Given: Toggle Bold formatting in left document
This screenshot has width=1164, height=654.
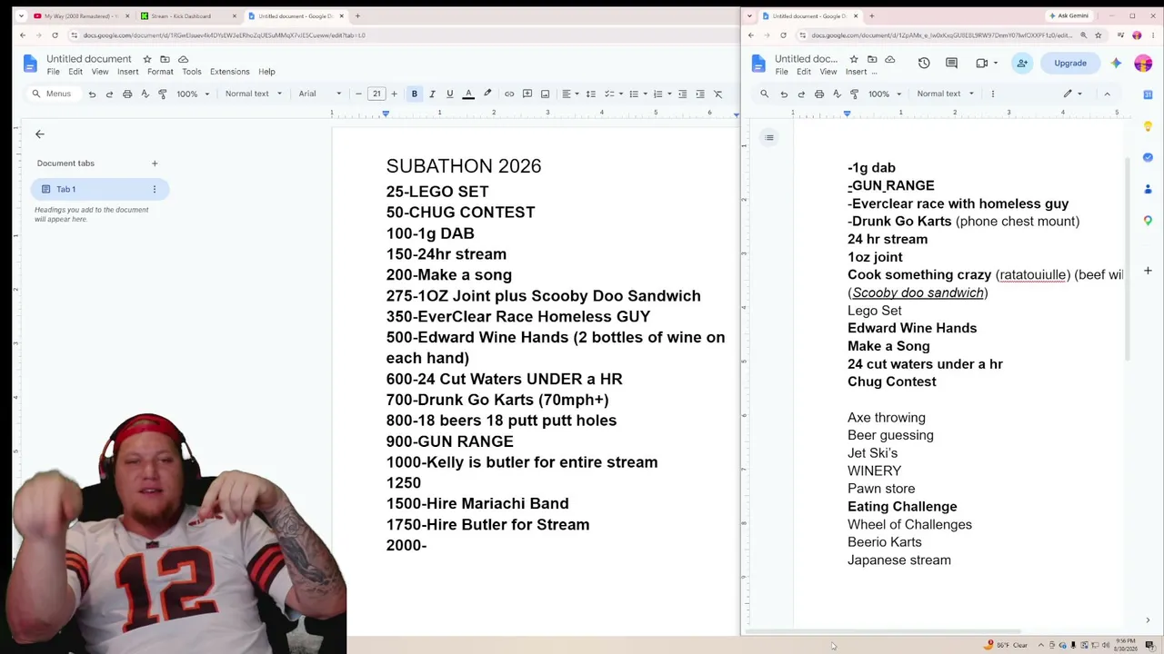Looking at the screenshot, I should pos(415,94).
